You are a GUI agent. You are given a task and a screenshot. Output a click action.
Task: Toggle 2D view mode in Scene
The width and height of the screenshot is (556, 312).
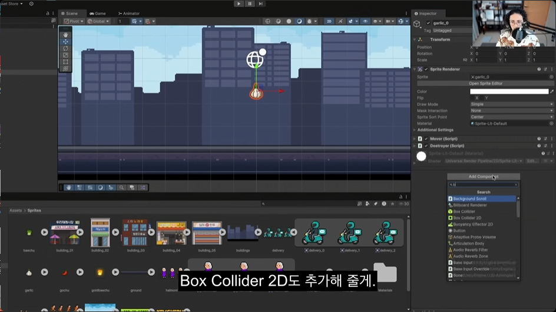(x=329, y=21)
